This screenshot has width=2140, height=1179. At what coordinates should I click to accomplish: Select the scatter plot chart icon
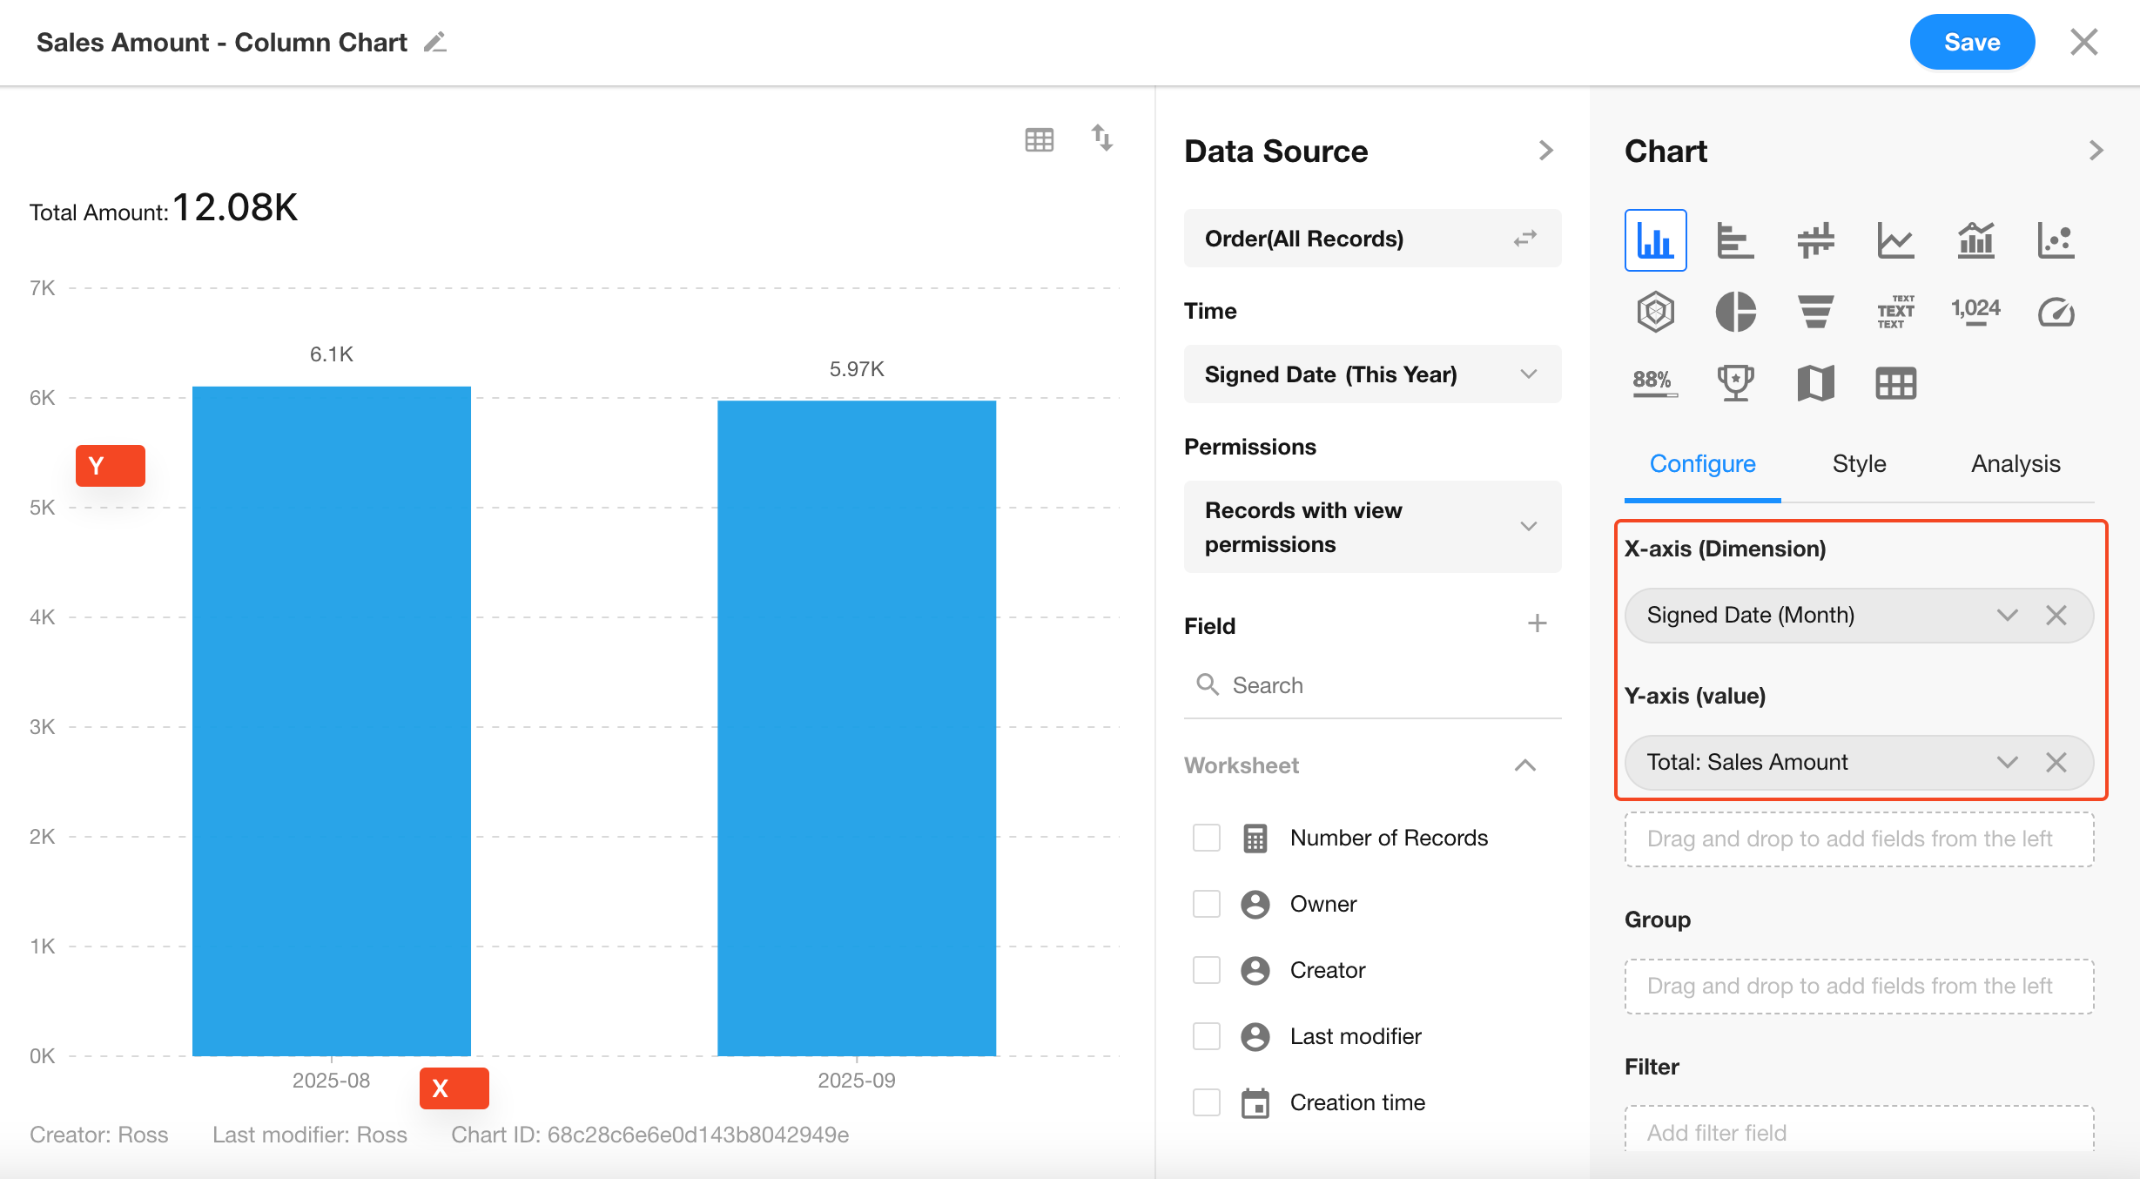click(x=2056, y=240)
